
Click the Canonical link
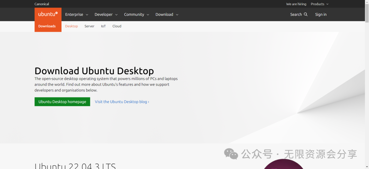click(42, 4)
